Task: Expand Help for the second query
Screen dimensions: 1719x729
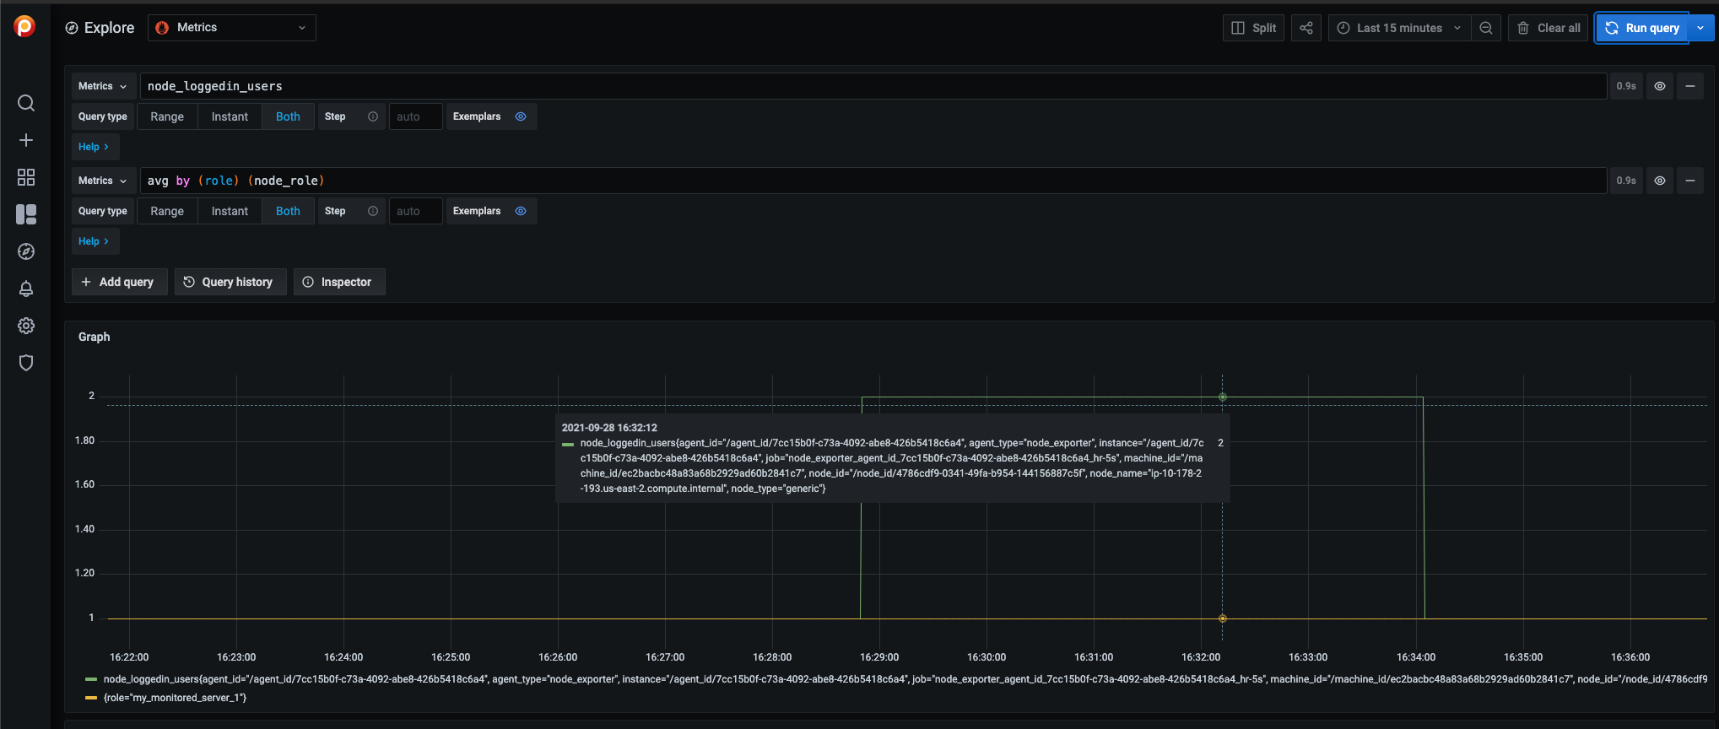Action: click(95, 241)
